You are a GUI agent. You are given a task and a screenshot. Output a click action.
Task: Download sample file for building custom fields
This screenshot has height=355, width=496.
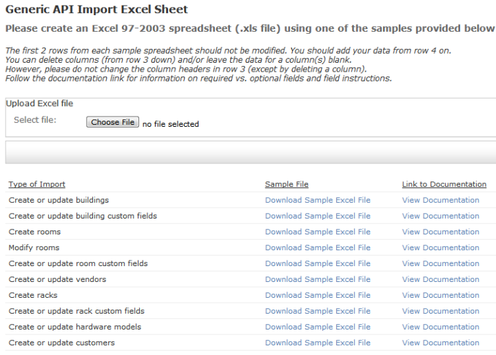point(318,216)
